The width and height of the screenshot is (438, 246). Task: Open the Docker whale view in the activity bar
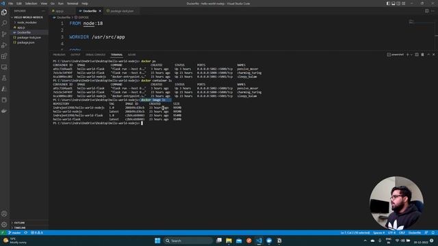[4, 111]
